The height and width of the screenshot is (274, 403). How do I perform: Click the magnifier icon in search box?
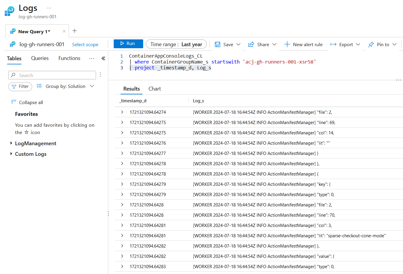click(13, 75)
